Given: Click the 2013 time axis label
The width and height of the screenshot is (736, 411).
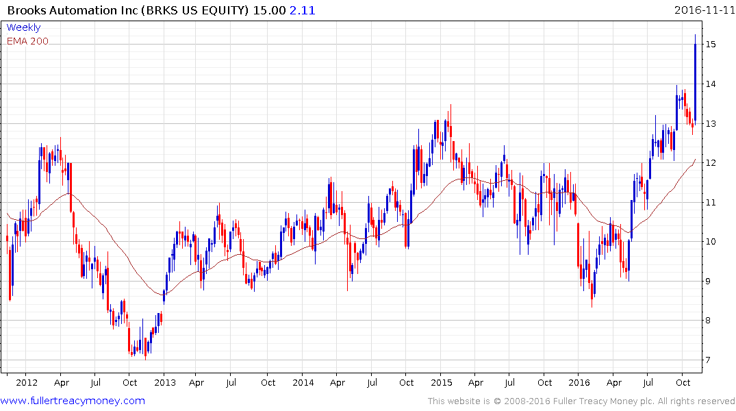Looking at the screenshot, I should 165,382.
